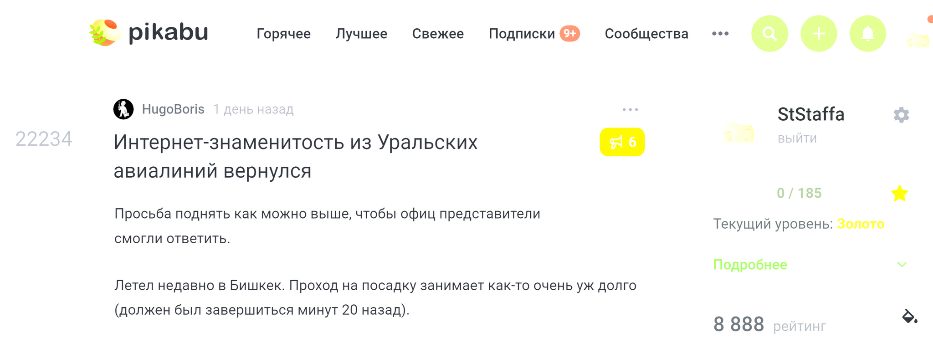933x338 pixels.
Task: Click the paint bucket theme icon
Action: [x=909, y=316]
